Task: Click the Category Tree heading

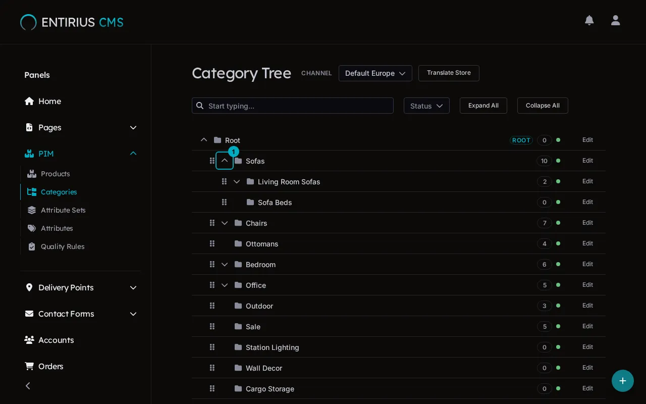Action: [x=241, y=73]
